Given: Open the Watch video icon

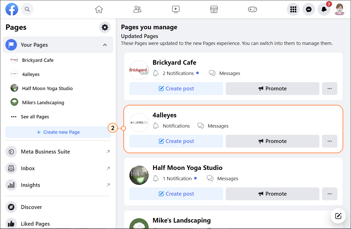Looking at the screenshot, I should tap(176, 9).
